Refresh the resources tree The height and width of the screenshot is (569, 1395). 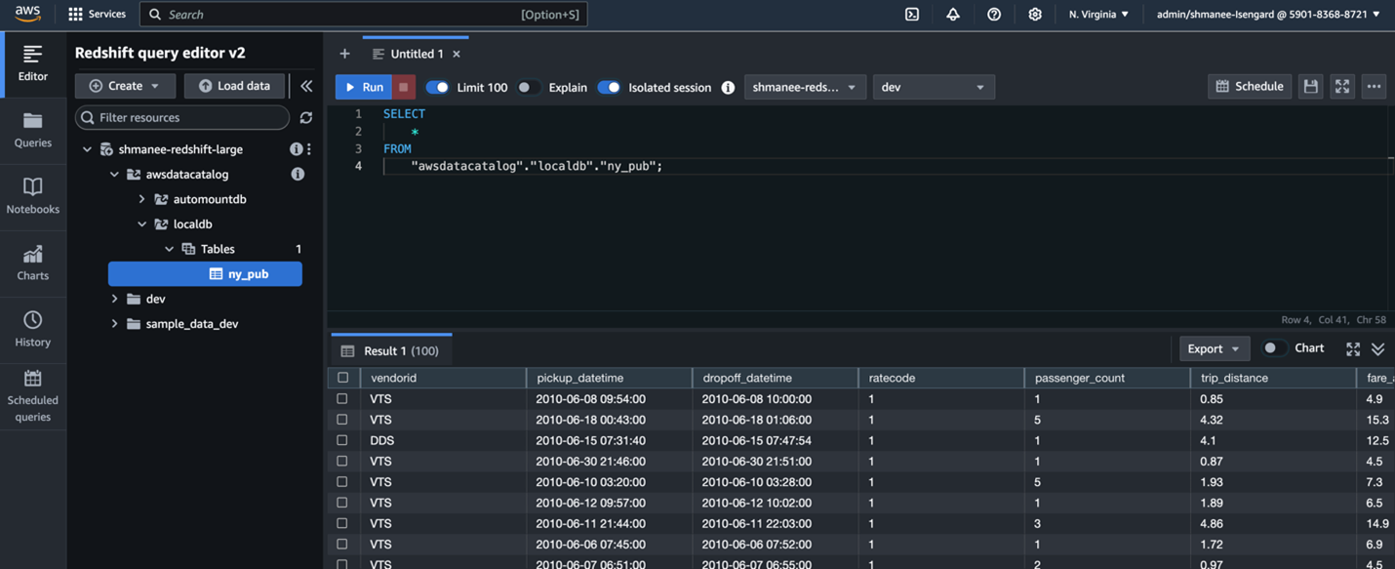point(305,117)
